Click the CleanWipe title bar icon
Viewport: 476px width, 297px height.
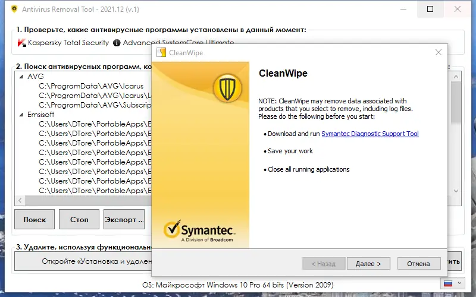[161, 53]
